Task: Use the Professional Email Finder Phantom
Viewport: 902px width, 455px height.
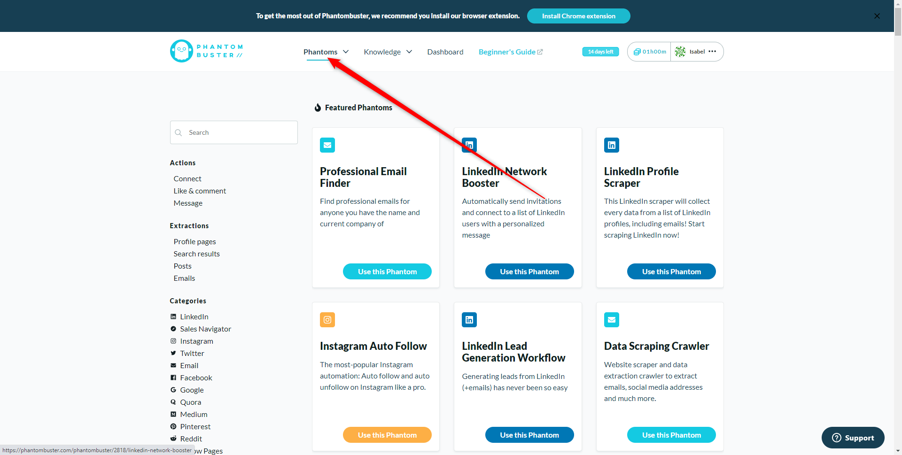Action: [387, 271]
